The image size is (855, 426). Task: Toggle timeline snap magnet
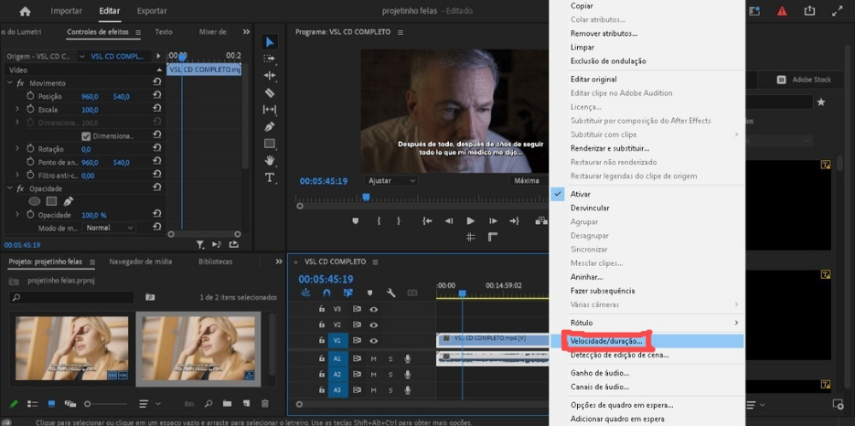326,293
